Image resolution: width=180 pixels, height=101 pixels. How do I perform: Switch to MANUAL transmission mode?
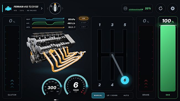tap(98, 95)
